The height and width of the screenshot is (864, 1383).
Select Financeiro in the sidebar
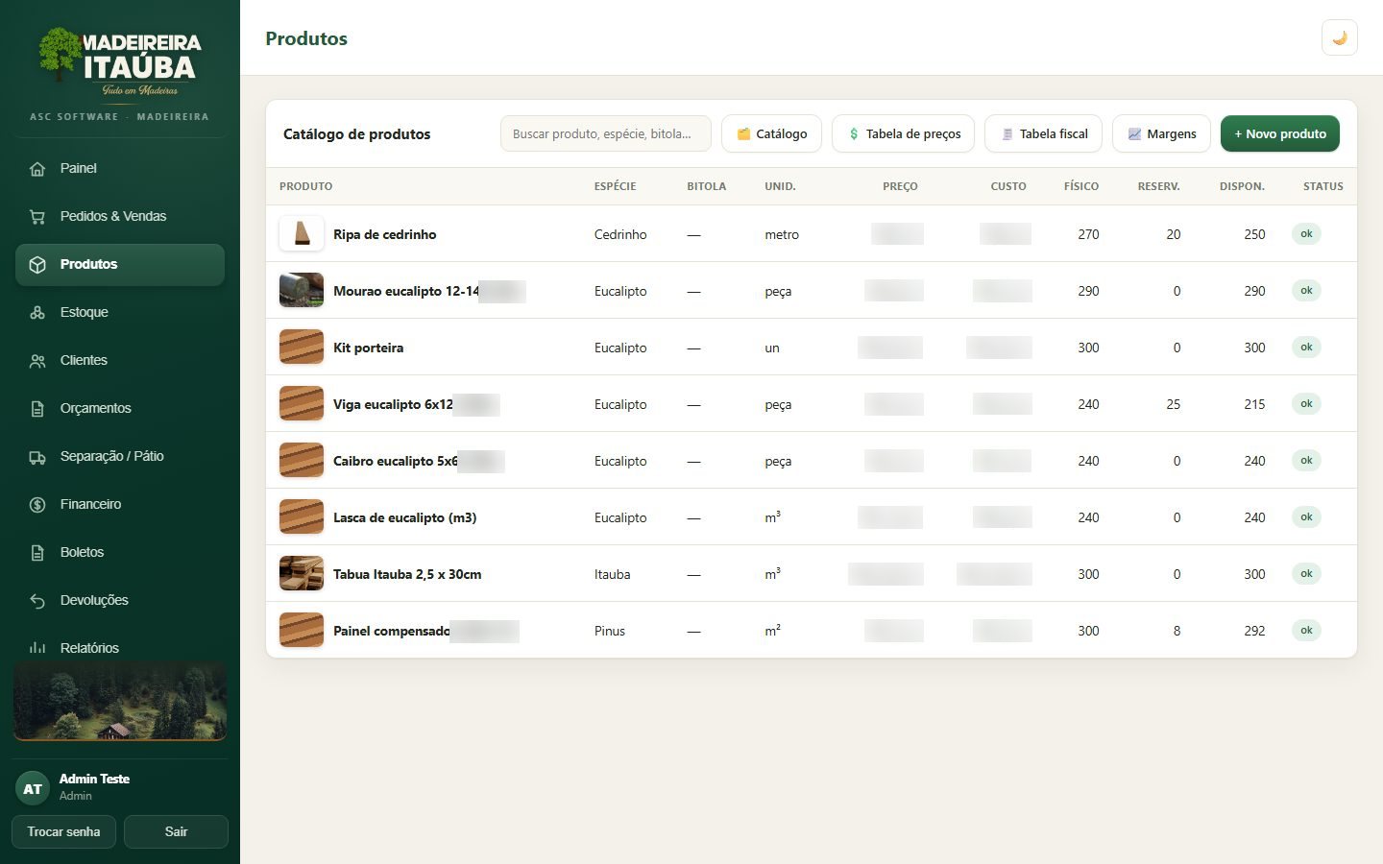[120, 505]
